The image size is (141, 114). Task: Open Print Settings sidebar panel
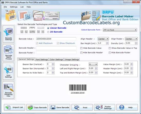[x=8, y=71]
